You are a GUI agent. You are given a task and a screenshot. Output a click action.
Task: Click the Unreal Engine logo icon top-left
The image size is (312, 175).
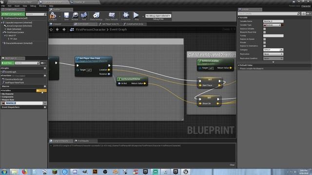point(2,2)
